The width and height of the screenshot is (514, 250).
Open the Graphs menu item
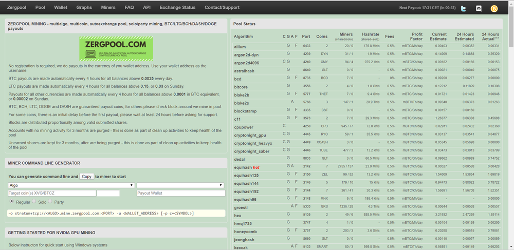[x=84, y=7]
